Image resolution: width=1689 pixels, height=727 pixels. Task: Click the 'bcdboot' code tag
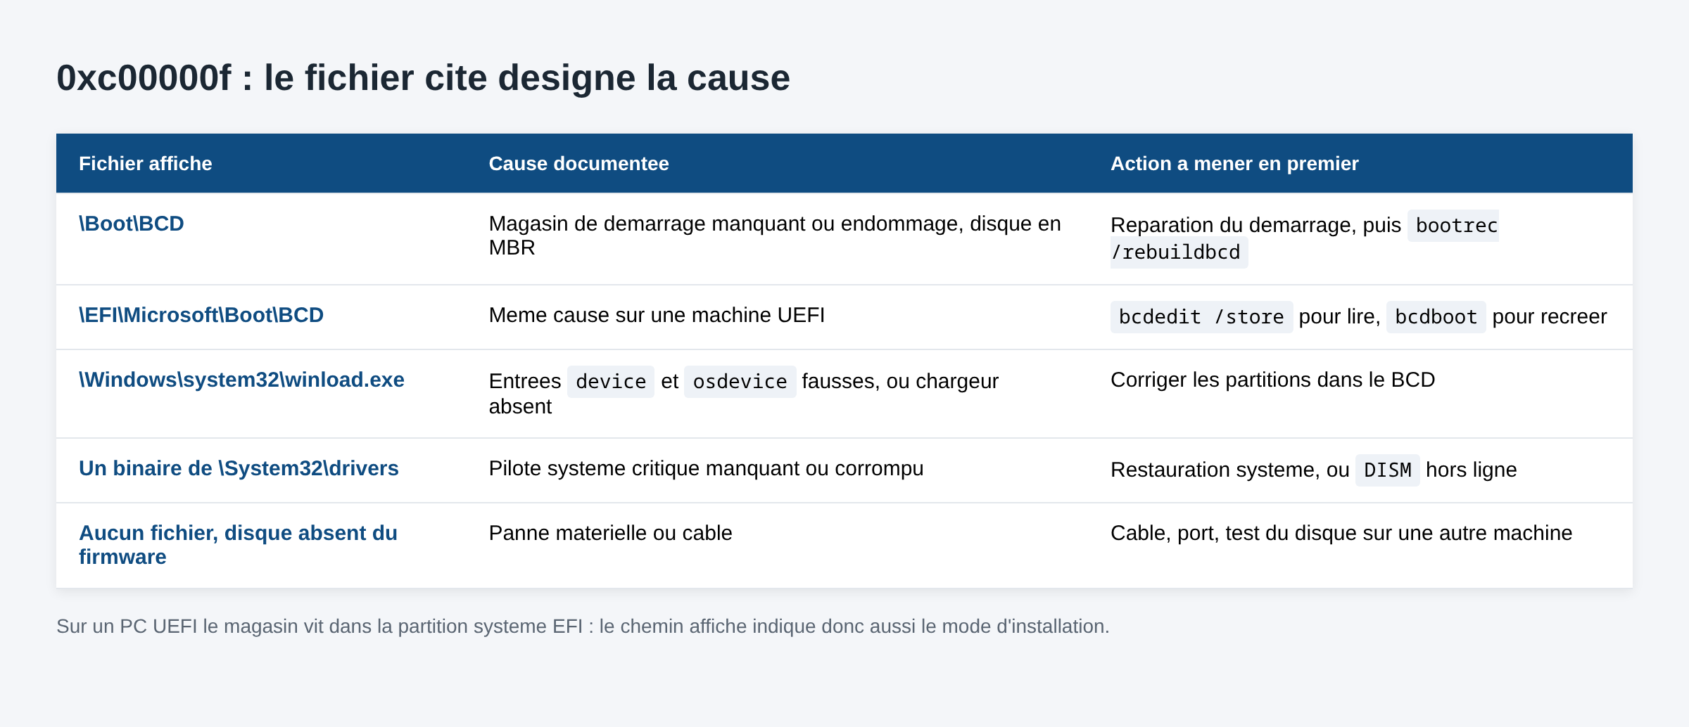tap(1436, 317)
